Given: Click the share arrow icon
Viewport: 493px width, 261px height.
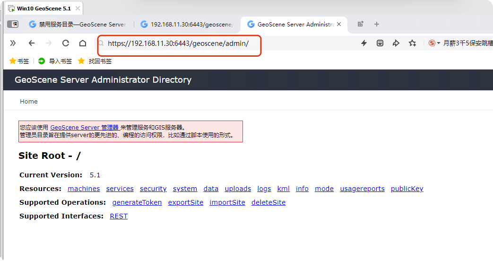Looking at the screenshot, I should pyautogui.click(x=396, y=43).
